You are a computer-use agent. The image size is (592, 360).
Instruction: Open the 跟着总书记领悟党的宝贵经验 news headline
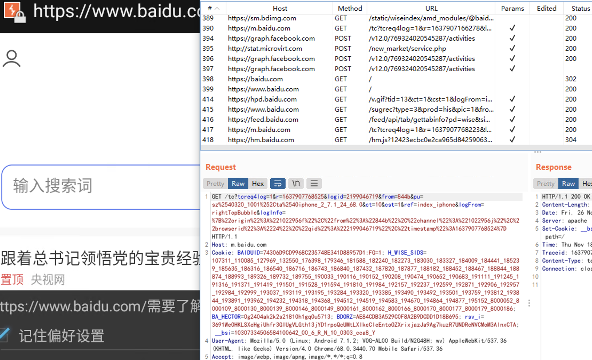[x=100, y=258]
